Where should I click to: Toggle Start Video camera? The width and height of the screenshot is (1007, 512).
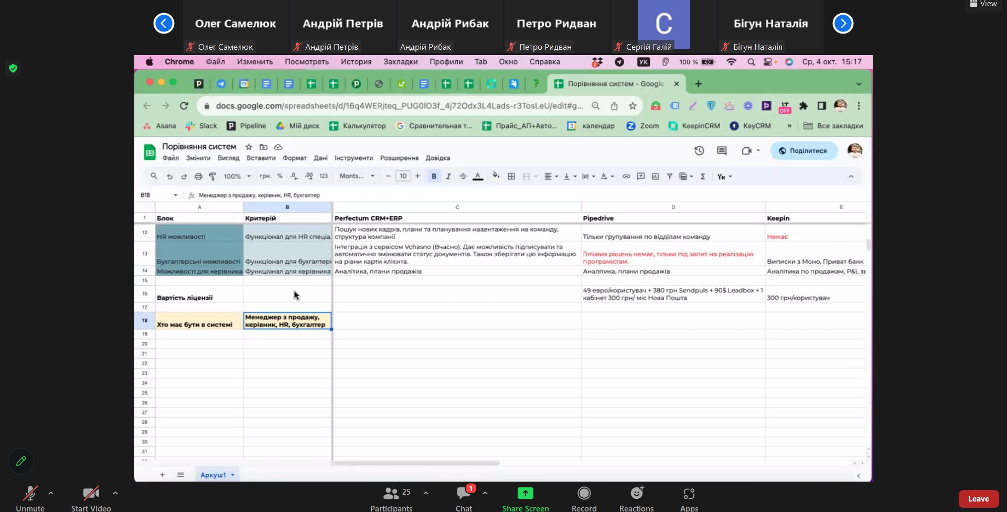click(91, 494)
